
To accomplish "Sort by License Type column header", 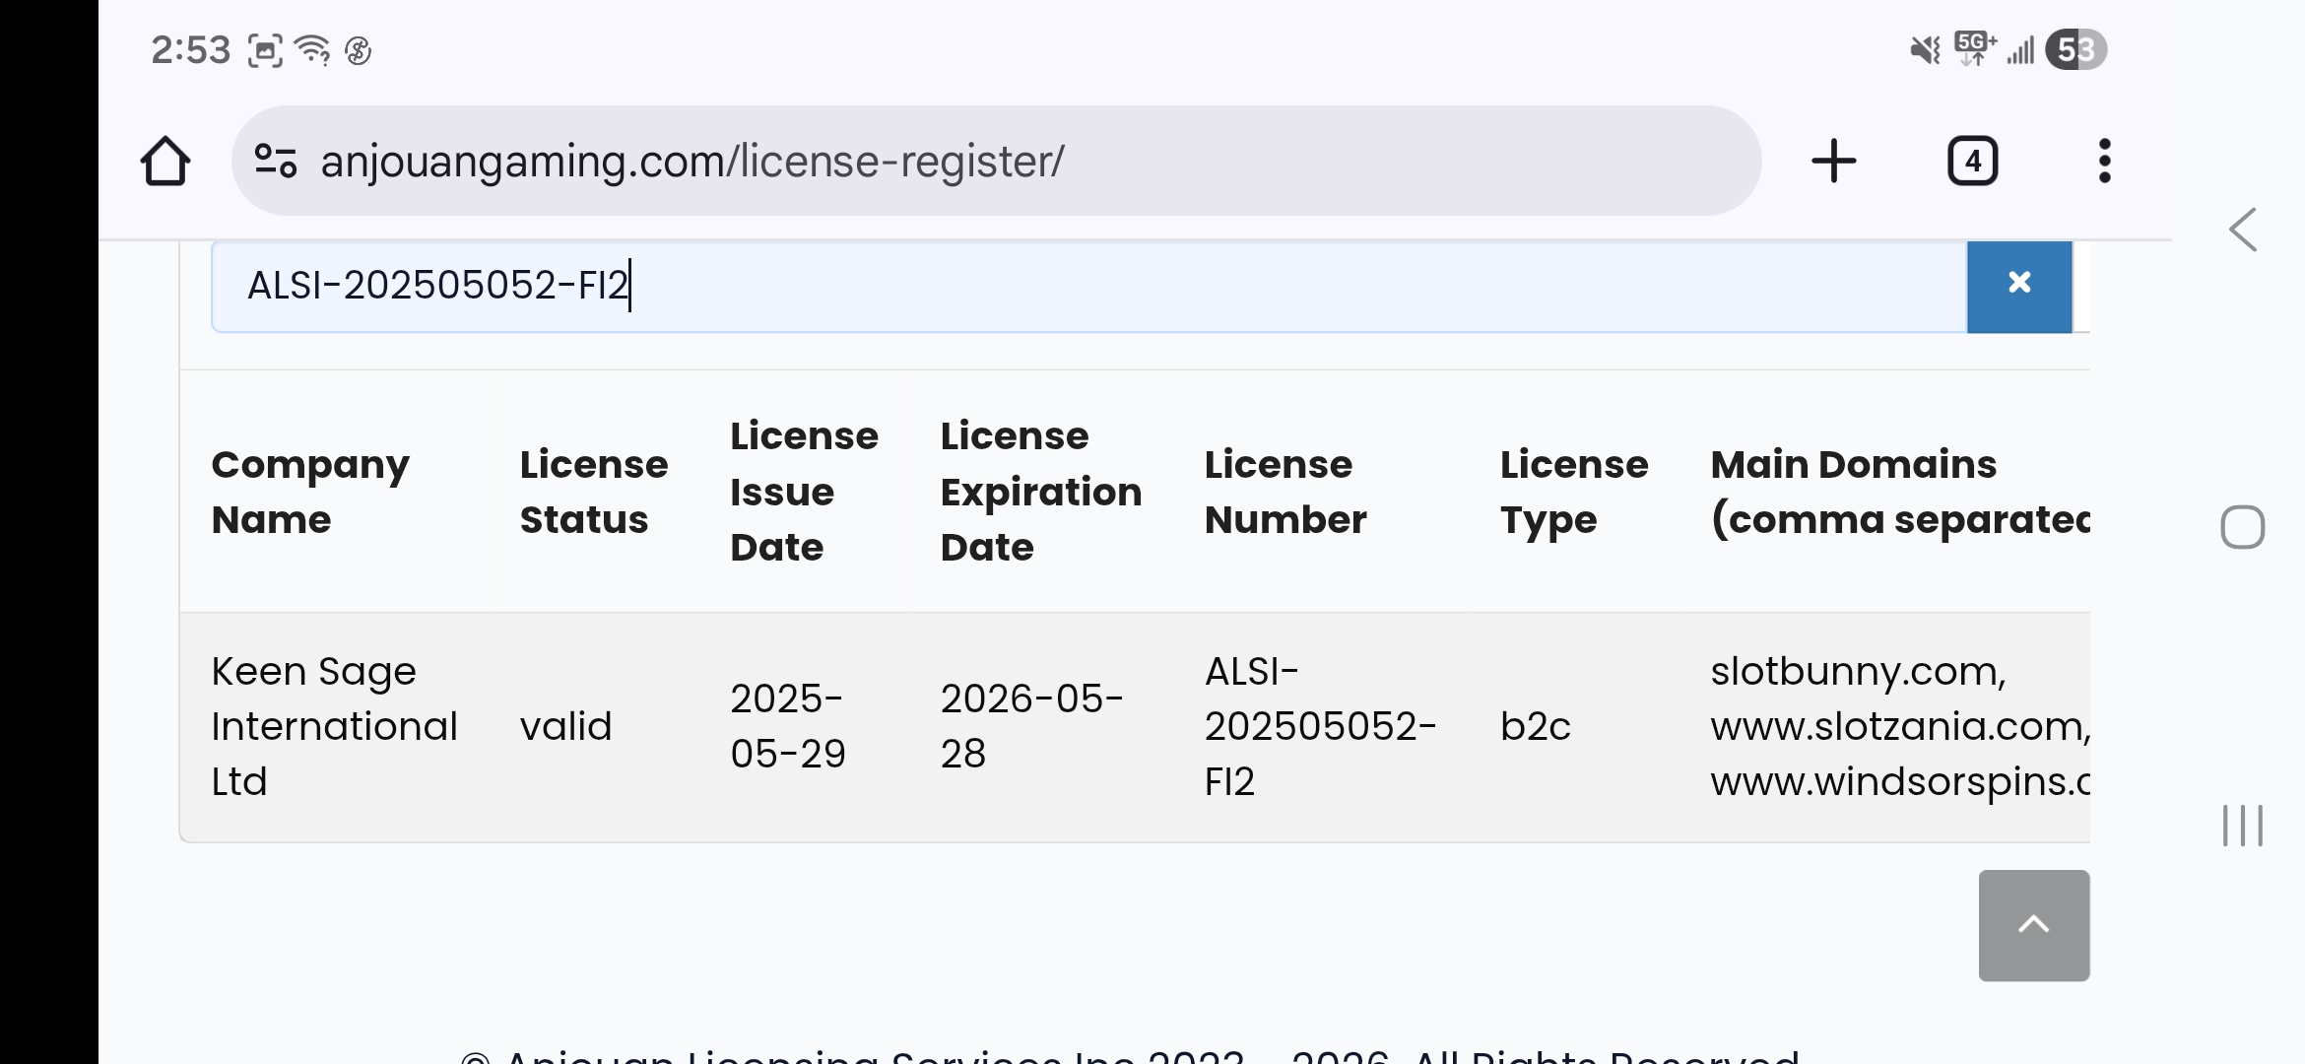I will tap(1573, 492).
